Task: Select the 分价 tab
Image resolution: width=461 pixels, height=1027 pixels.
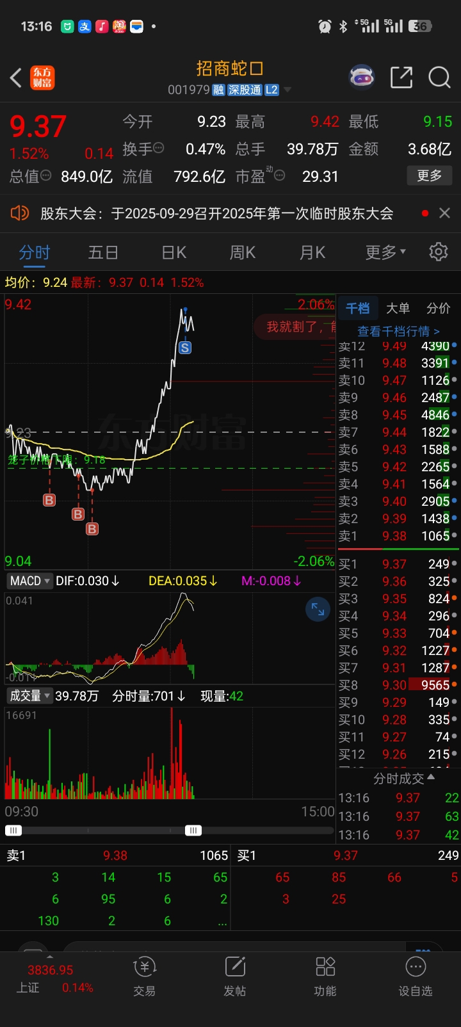Action: pyautogui.click(x=439, y=308)
